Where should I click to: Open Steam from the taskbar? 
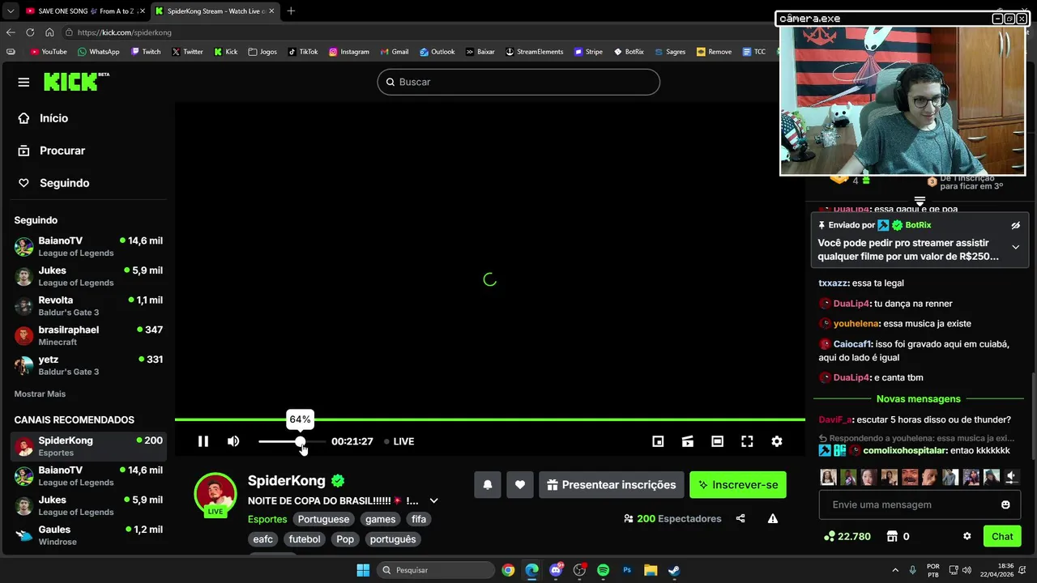(x=674, y=570)
